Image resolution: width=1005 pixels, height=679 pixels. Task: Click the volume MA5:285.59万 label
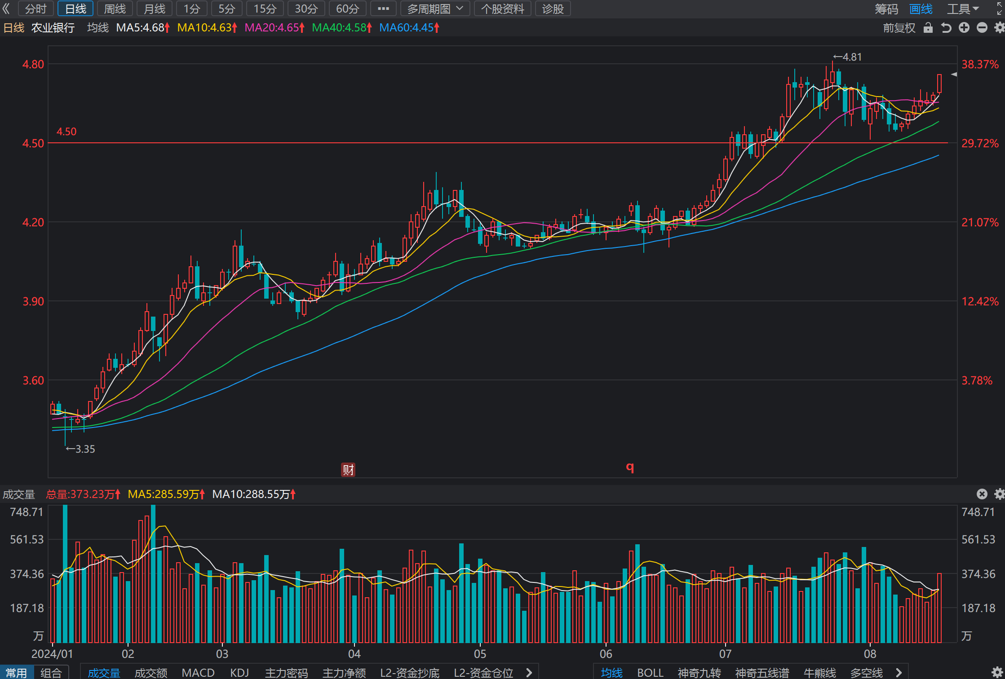(x=166, y=494)
